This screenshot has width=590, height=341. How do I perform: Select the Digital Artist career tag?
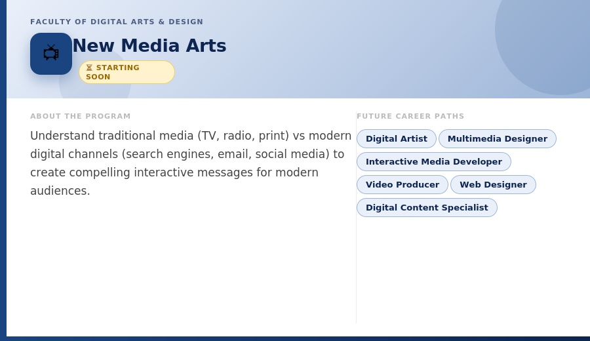click(396, 139)
